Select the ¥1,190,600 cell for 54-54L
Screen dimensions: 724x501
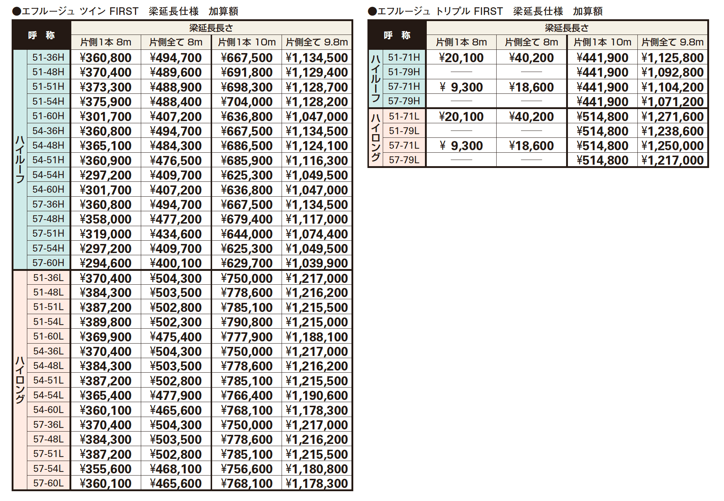[317, 396]
